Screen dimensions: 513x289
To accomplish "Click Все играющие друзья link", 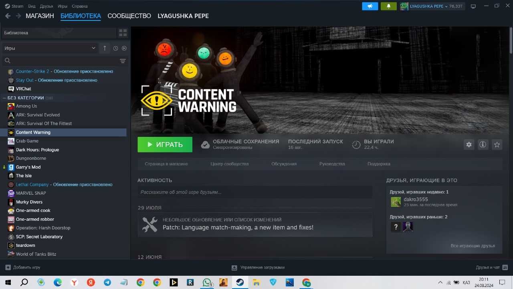I will click(x=473, y=246).
